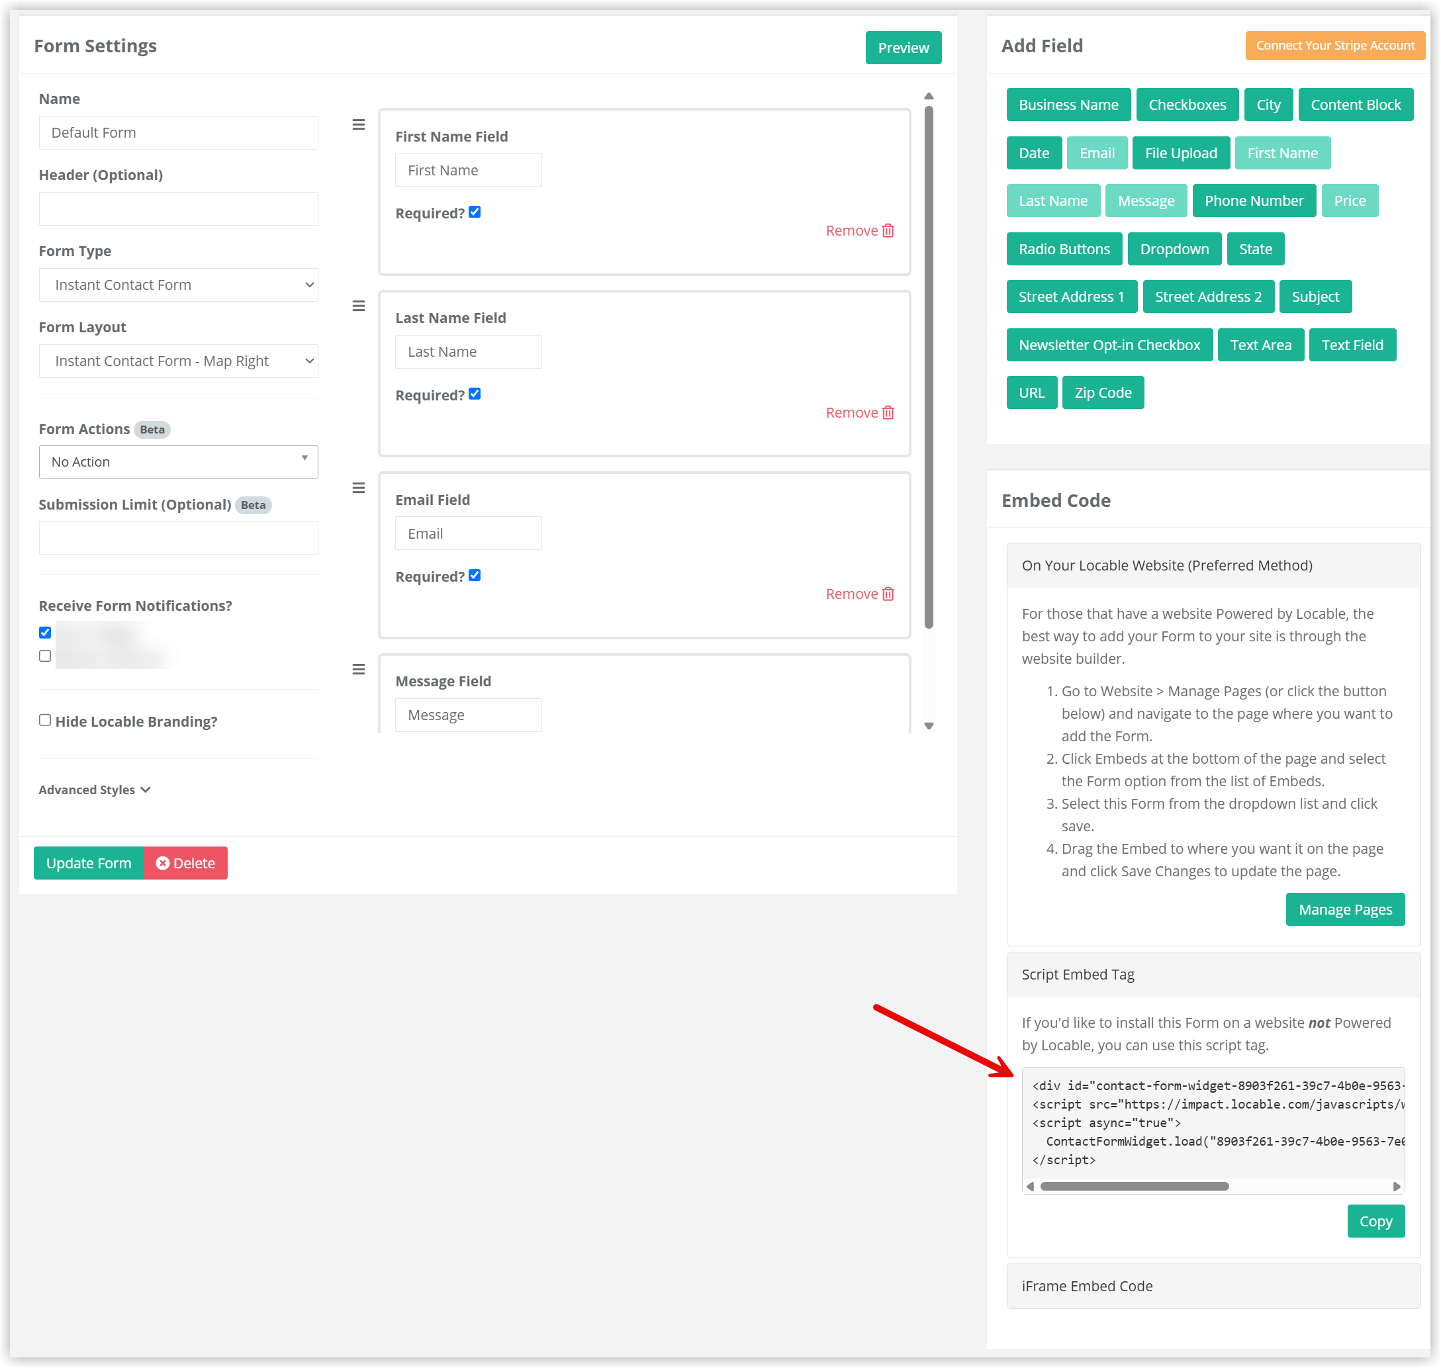Viewport: 1441px width, 1368px height.
Task: Grab the drag handle beside Last Name Field
Action: (359, 306)
